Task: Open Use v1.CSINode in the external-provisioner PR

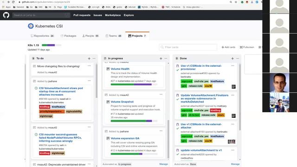Action: click(x=201, y=67)
